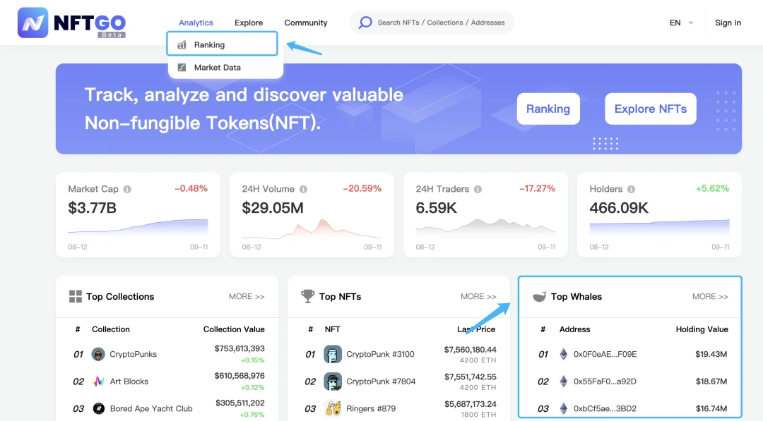Open the Bored Ape Yacht Club name
Image resolution: width=763 pixels, height=421 pixels.
click(151, 408)
